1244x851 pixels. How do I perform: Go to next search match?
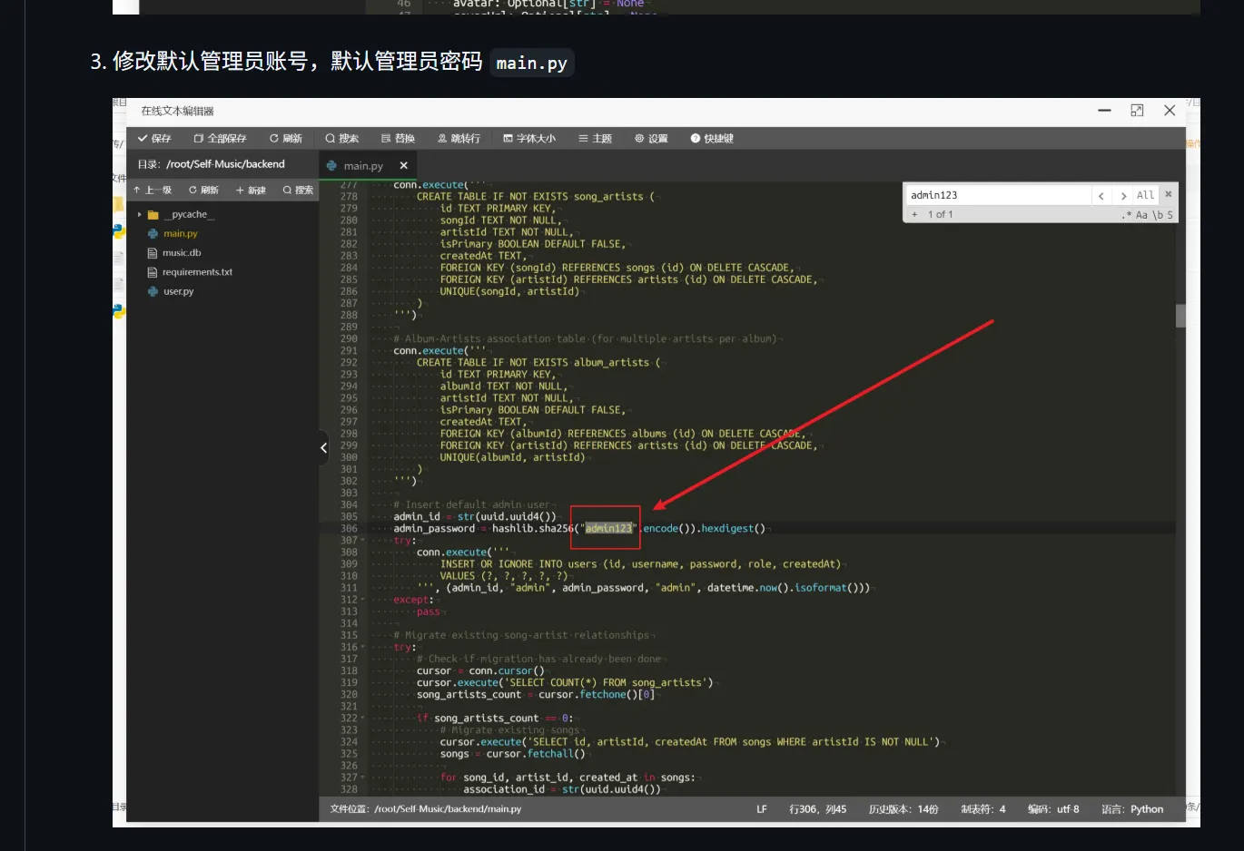tap(1123, 195)
